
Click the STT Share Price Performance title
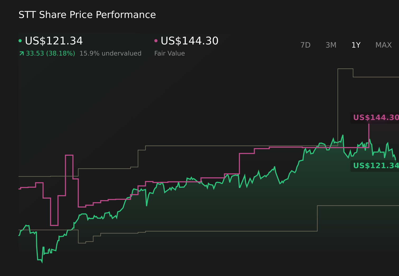tap(87, 15)
